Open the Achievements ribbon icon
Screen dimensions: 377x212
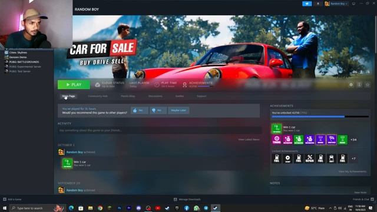click(x=184, y=85)
